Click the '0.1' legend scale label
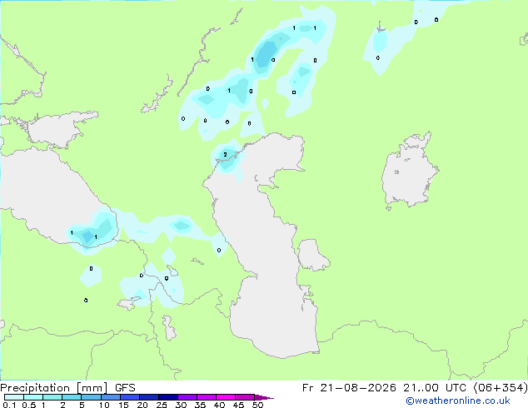Image resolution: width=528 pixels, height=408 pixels. click(9, 405)
